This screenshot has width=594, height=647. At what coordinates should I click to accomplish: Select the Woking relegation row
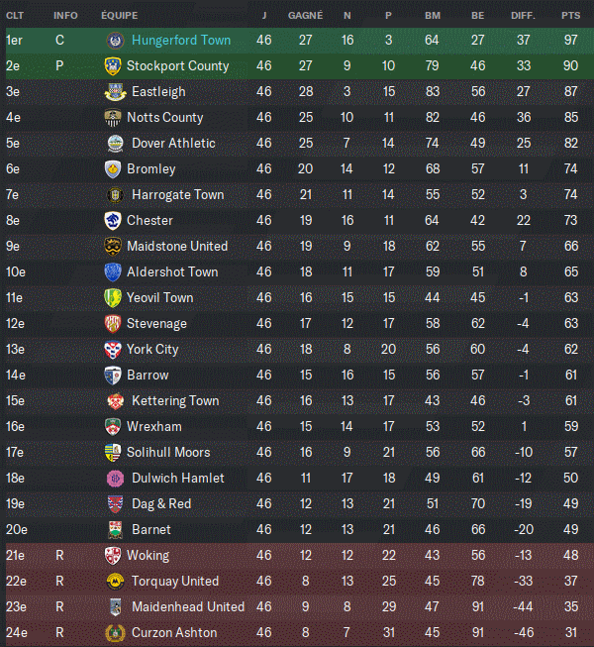pos(297,556)
